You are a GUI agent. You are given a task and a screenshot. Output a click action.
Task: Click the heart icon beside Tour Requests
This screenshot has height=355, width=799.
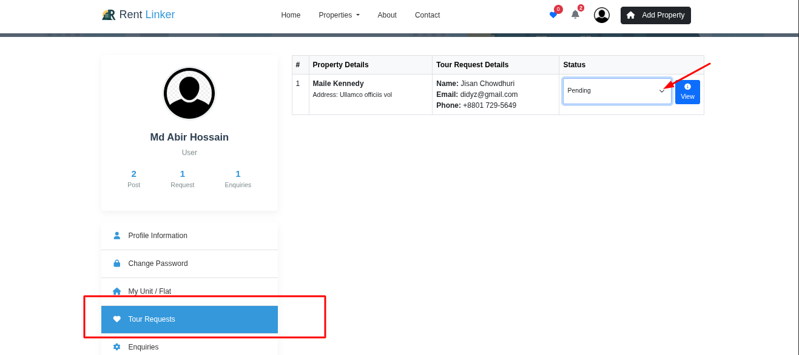click(117, 319)
